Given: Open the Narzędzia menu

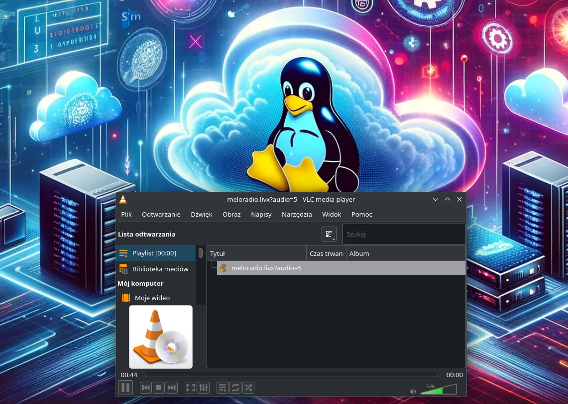Looking at the screenshot, I should pos(297,214).
